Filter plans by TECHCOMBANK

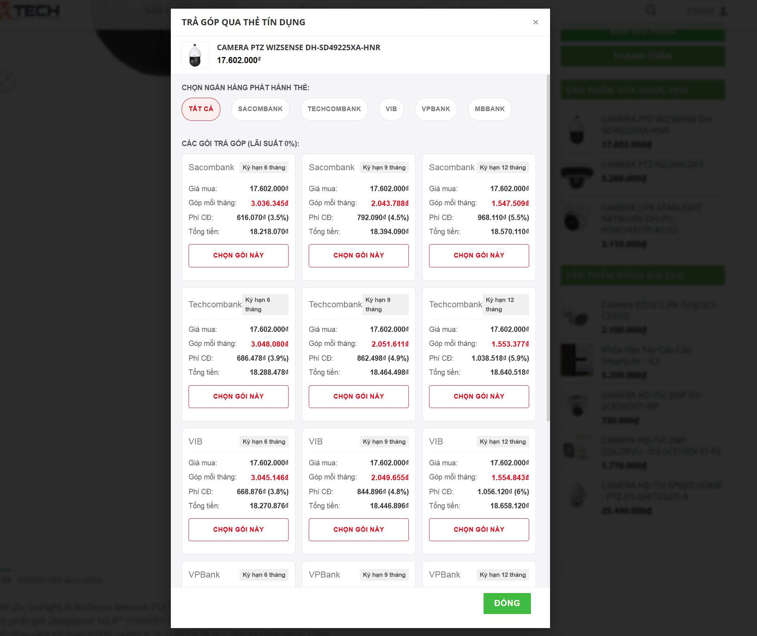[334, 109]
